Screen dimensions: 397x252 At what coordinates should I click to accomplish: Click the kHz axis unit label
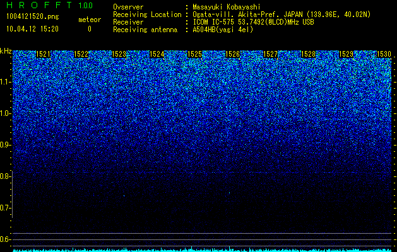pos(6,51)
